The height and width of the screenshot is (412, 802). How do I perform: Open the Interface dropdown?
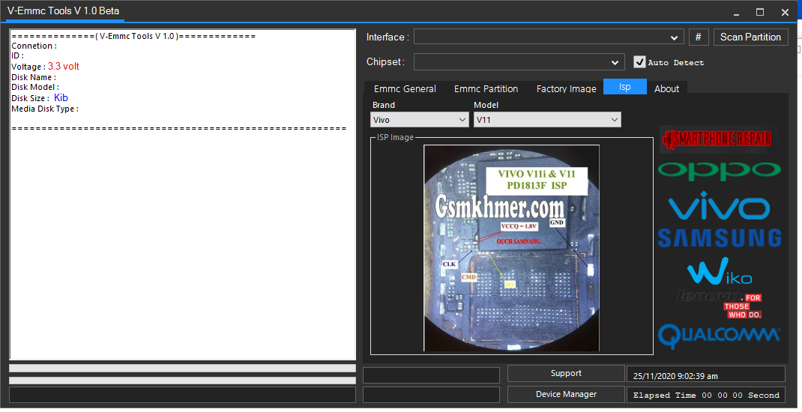point(549,37)
